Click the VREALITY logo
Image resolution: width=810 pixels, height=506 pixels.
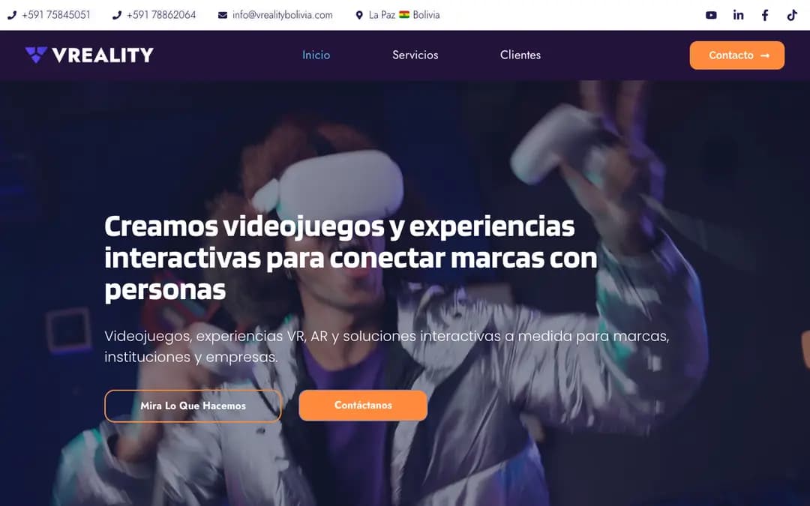[x=89, y=55]
